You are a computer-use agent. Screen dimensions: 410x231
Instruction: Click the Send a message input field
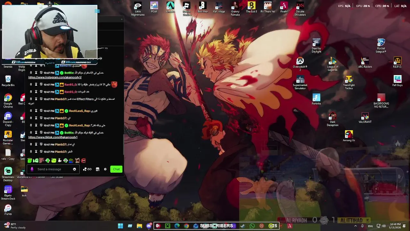[x=53, y=169]
